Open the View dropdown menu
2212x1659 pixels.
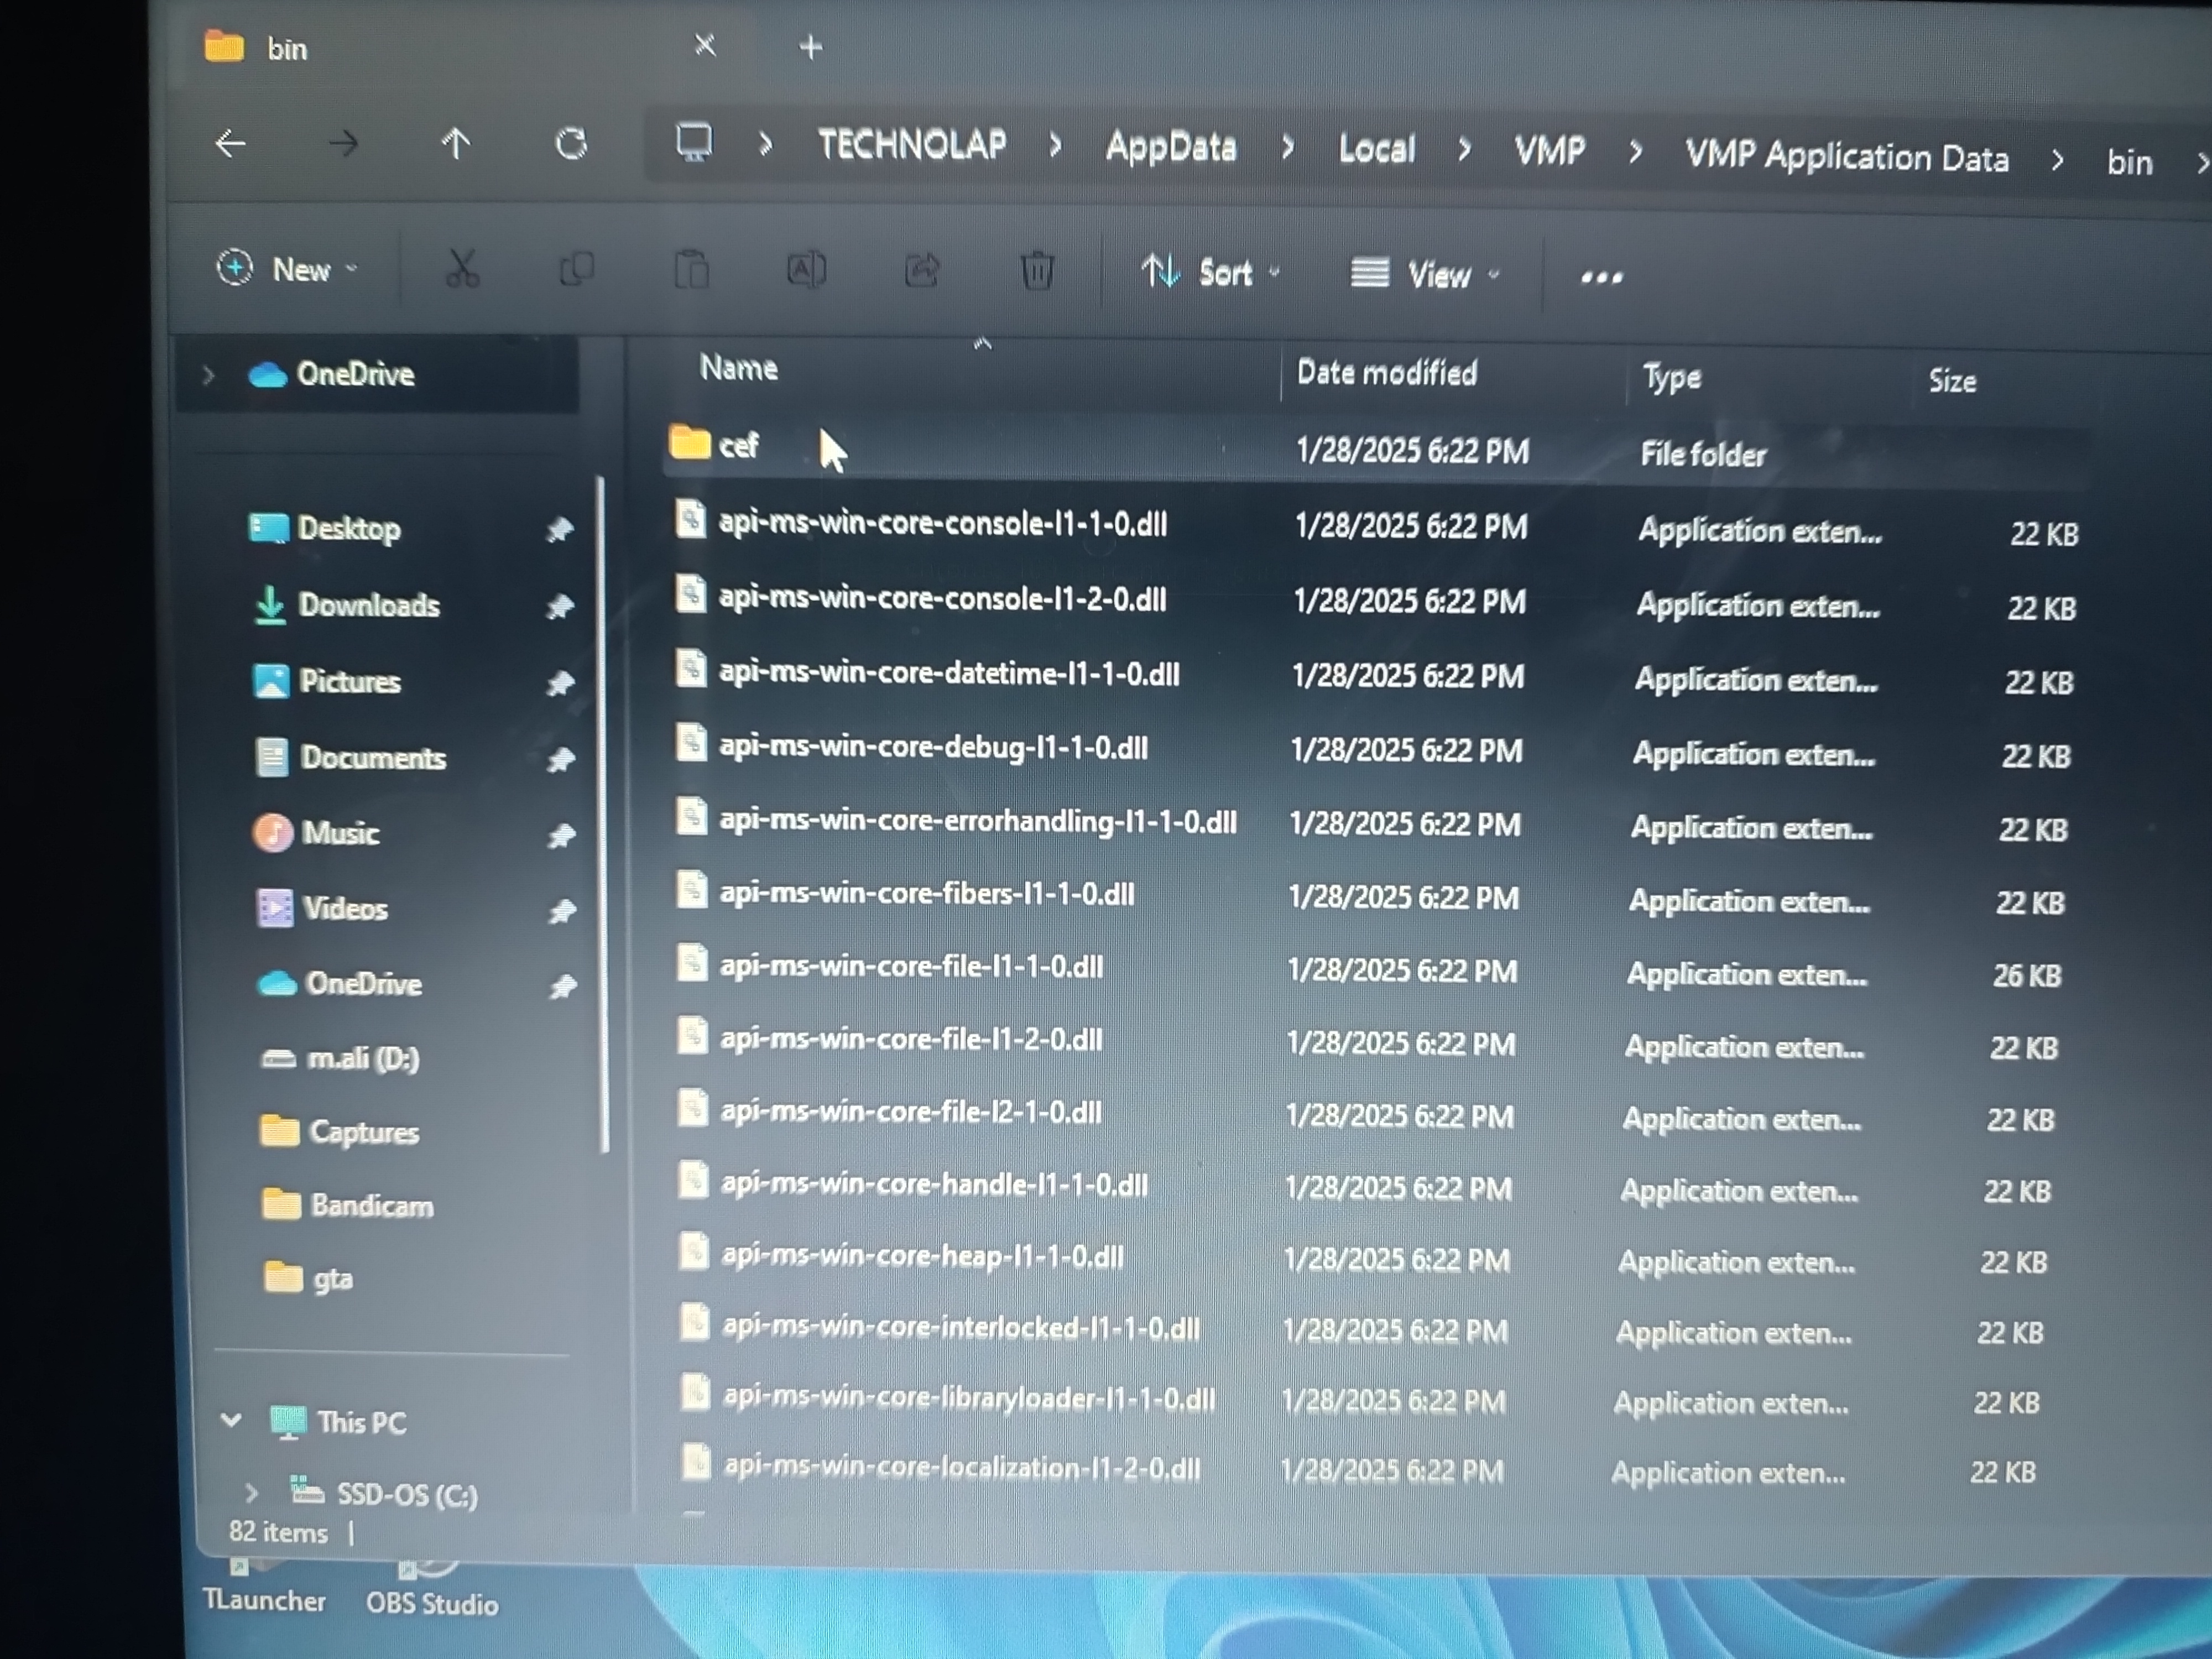pyautogui.click(x=1425, y=274)
